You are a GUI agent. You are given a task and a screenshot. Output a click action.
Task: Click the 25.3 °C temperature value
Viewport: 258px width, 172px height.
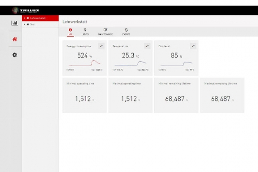pos(130,55)
